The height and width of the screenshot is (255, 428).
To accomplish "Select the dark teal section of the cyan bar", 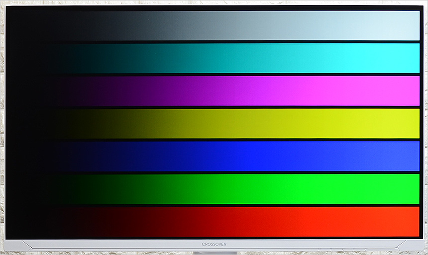I will tap(114, 58).
